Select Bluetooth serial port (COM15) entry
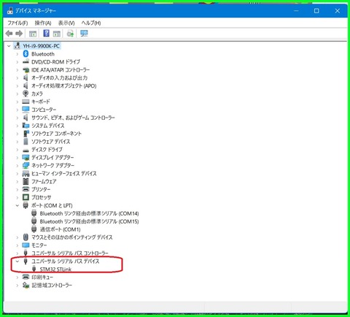This screenshot has height=317, width=350. coord(89,221)
